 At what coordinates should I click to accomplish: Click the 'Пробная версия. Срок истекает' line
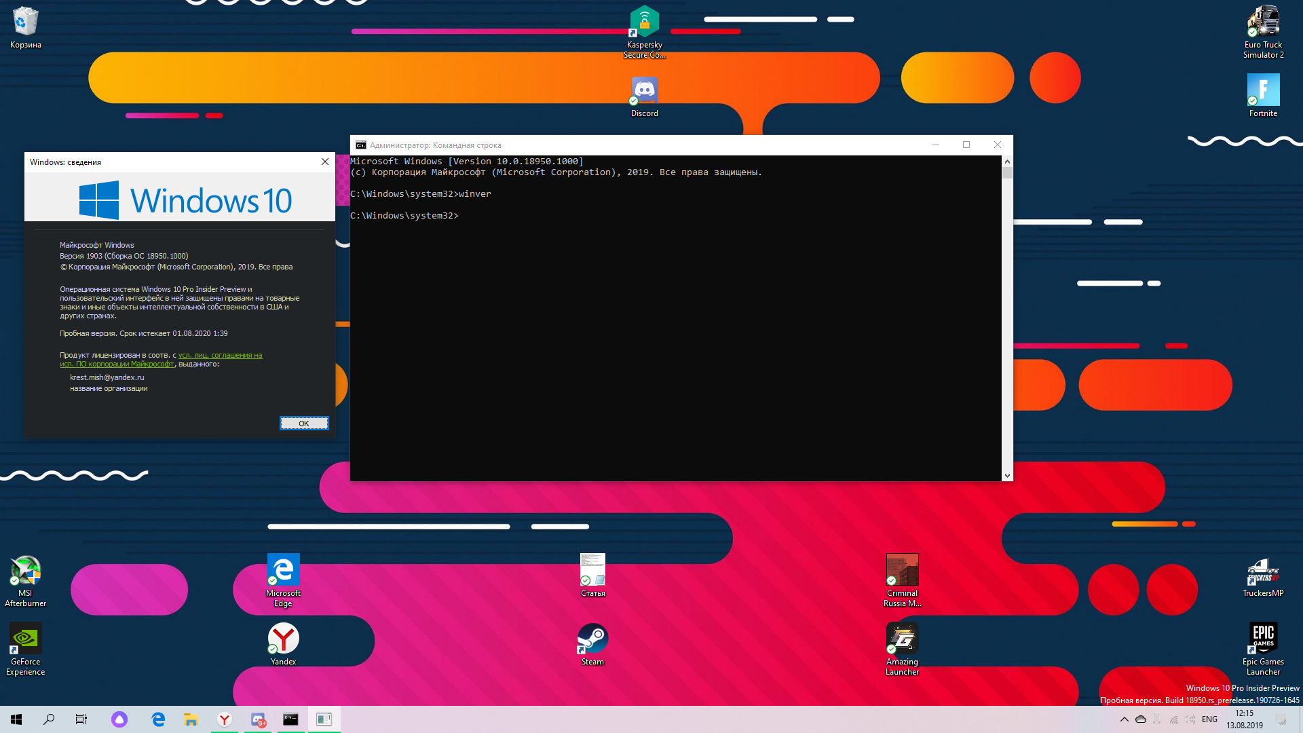(x=144, y=333)
